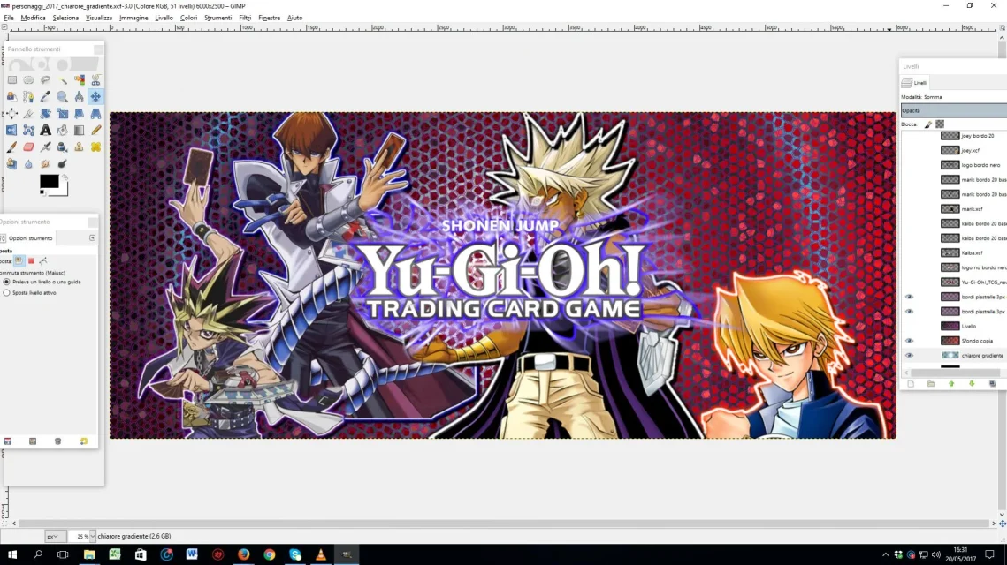Viewport: 1007px width, 565px height.
Task: Switch to the Livelli tab
Action: tap(914, 83)
